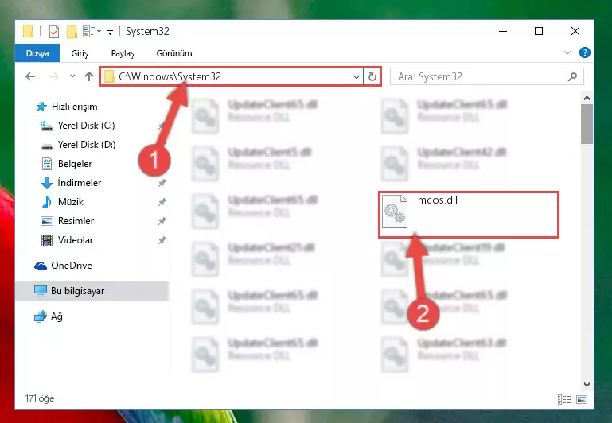The width and height of the screenshot is (612, 423).
Task: Open Videolar in the sidebar
Action: pos(67,240)
